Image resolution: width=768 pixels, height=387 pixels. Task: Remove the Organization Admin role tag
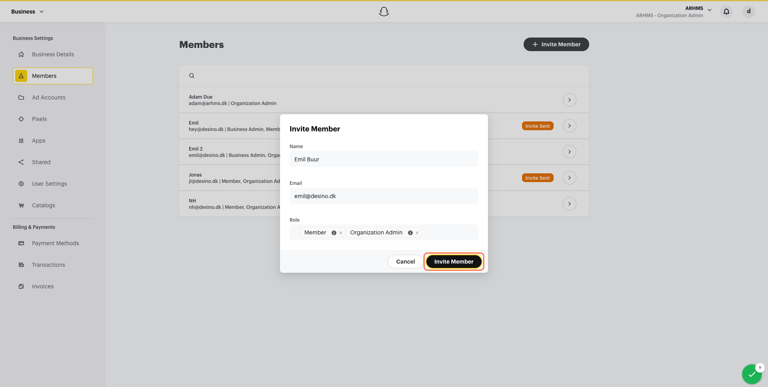[417, 233]
